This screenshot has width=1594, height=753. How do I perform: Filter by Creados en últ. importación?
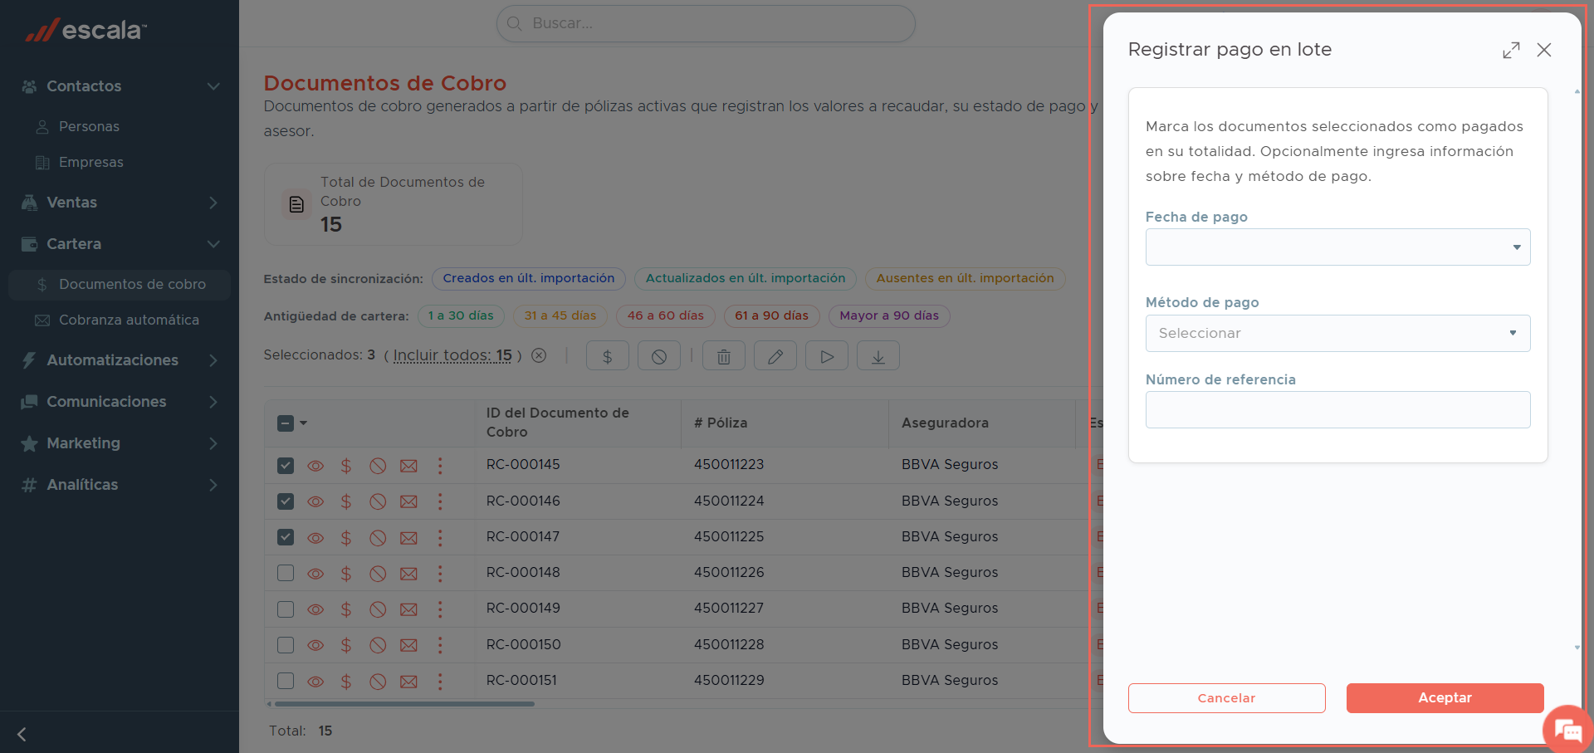pos(529,278)
